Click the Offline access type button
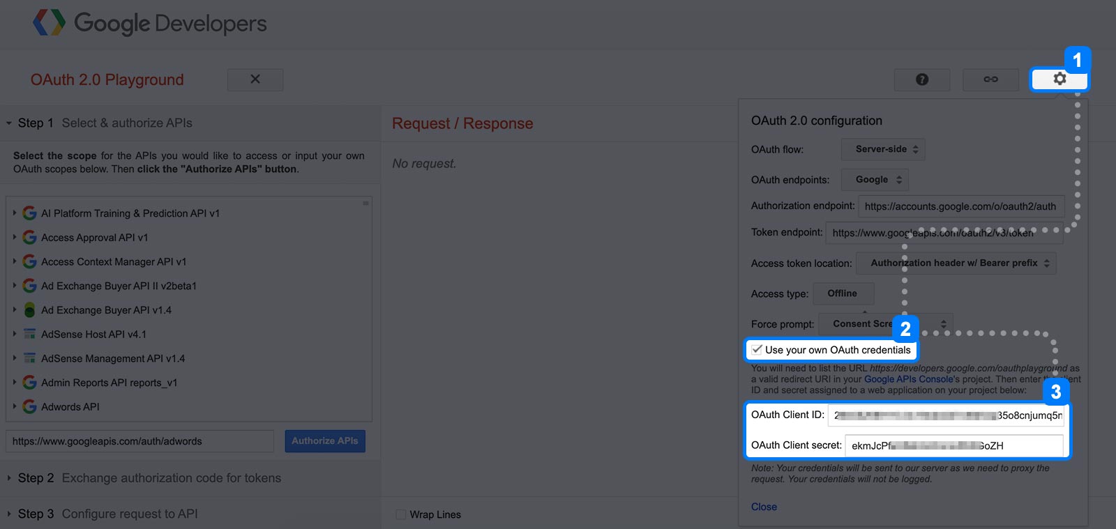 point(842,293)
